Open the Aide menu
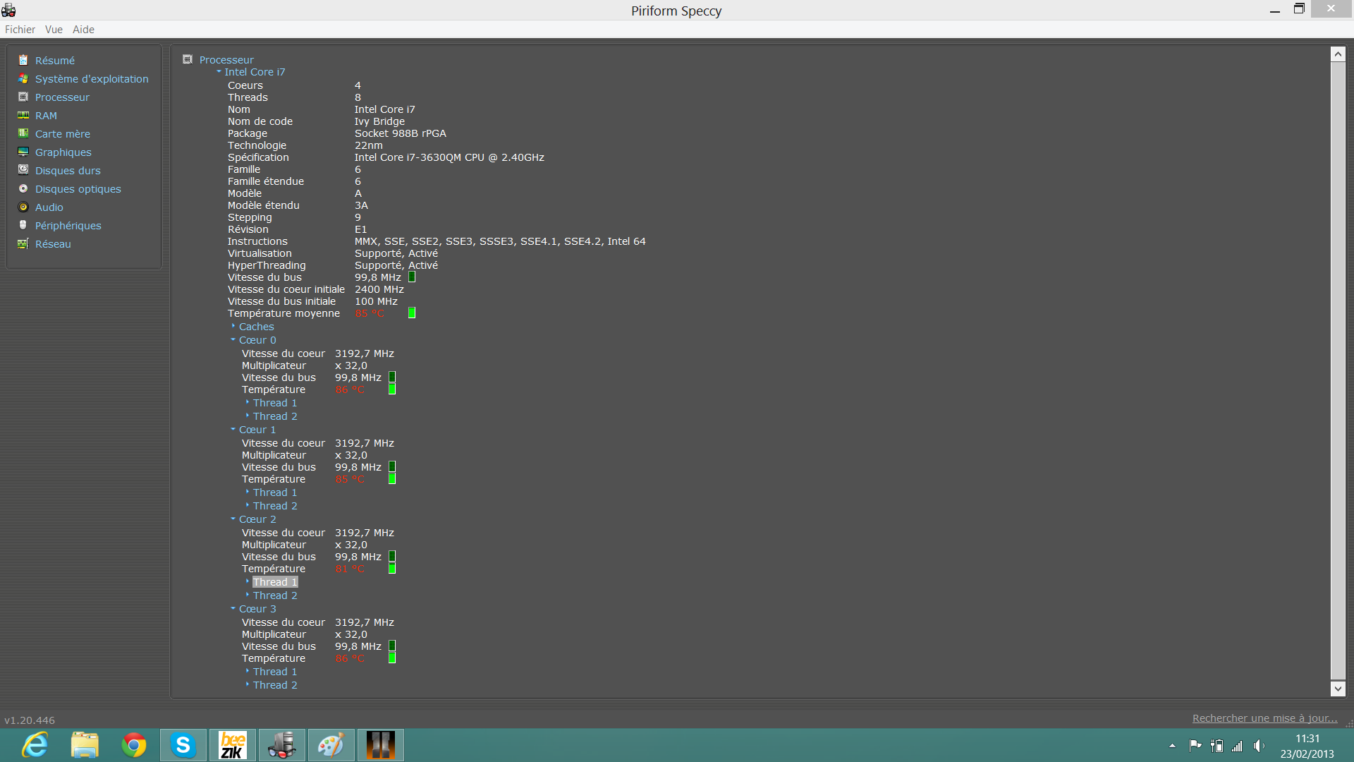Screen dimensions: 1354x762 [83, 29]
